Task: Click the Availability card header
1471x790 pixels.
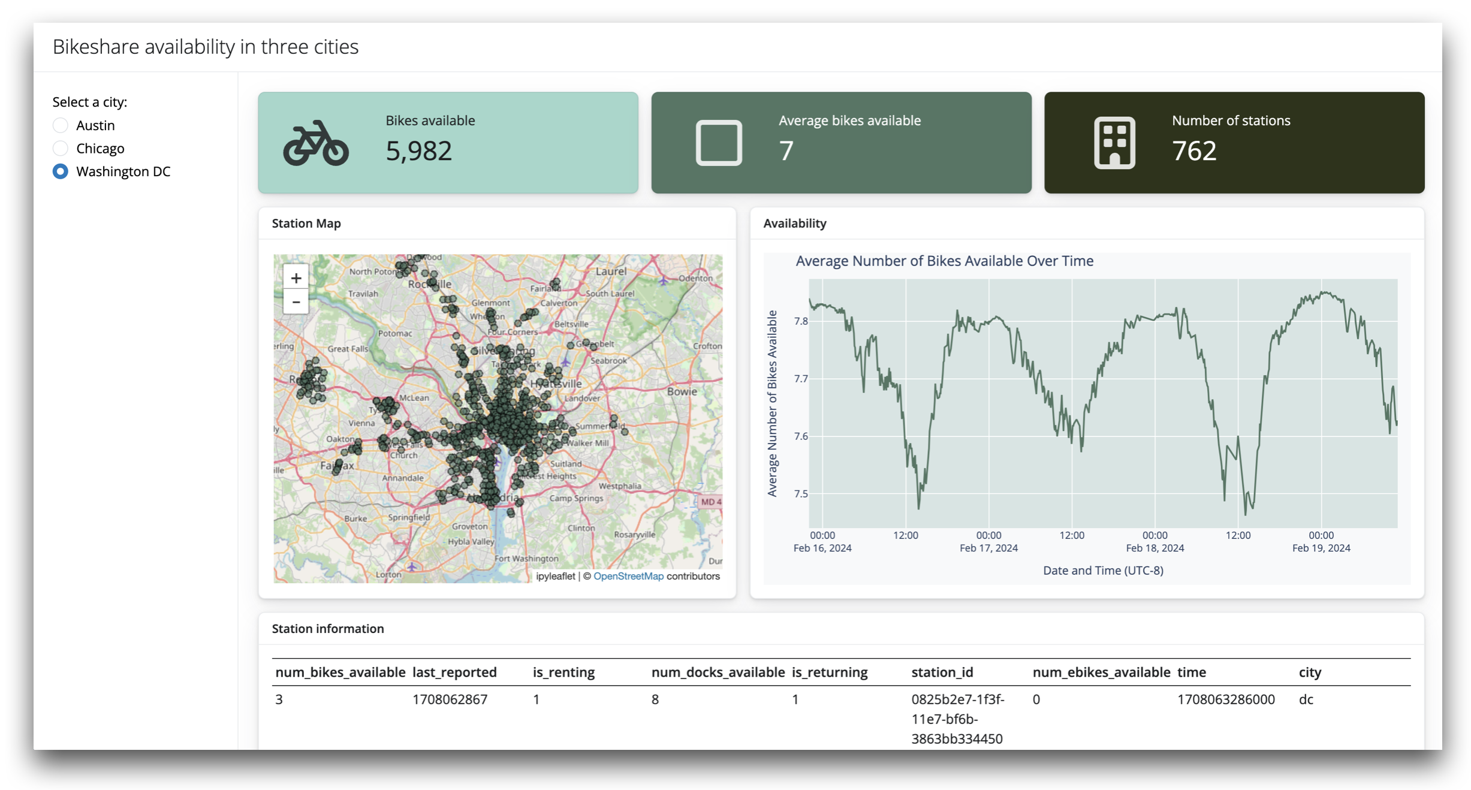Action: pyautogui.click(x=794, y=223)
